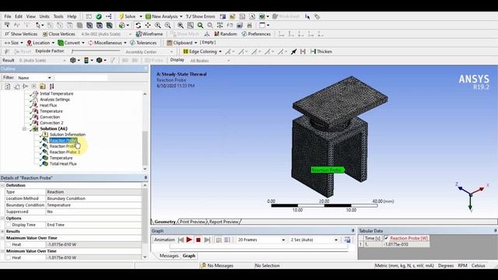Play the result animation
Viewport: 498px width, 280px height.
189,240
